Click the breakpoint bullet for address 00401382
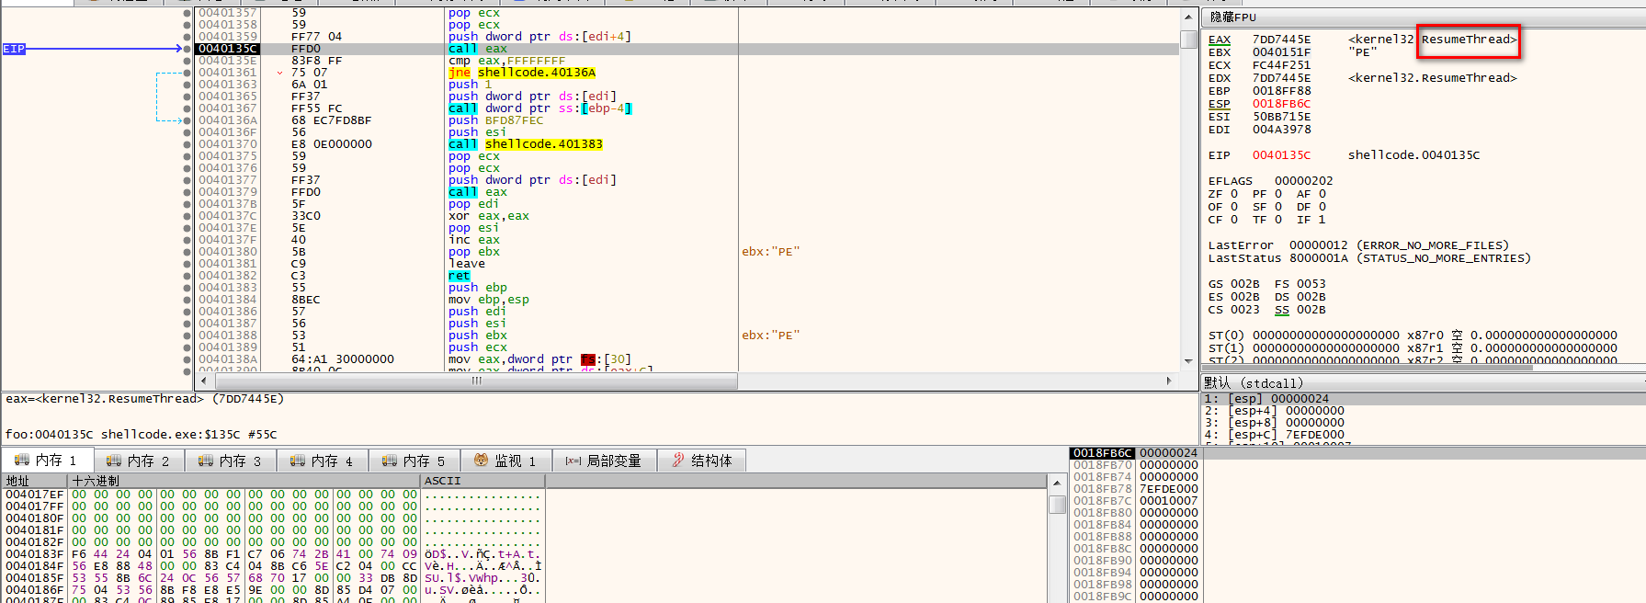The image size is (1646, 603). (187, 276)
